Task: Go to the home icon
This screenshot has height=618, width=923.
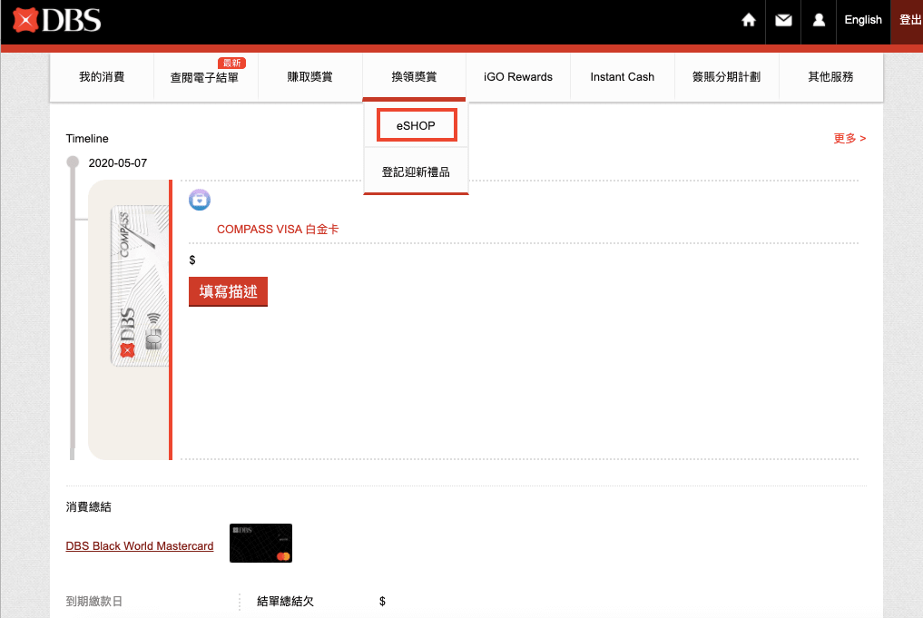Action: 748,20
